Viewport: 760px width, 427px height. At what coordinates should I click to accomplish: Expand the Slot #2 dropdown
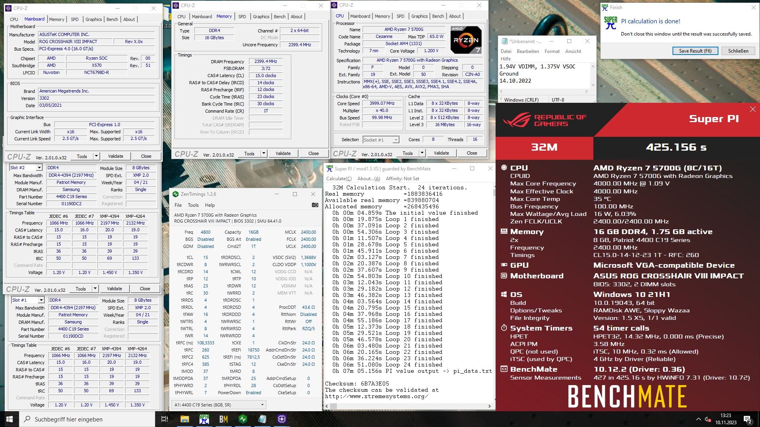point(39,168)
